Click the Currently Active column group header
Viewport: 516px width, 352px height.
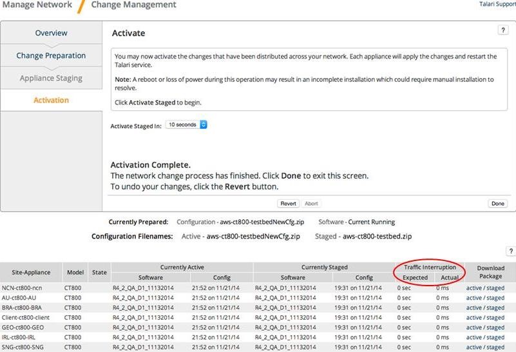coord(182,268)
